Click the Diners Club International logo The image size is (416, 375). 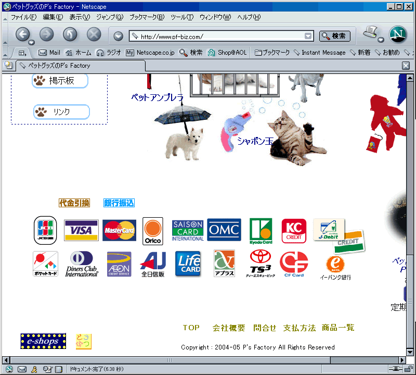82,264
